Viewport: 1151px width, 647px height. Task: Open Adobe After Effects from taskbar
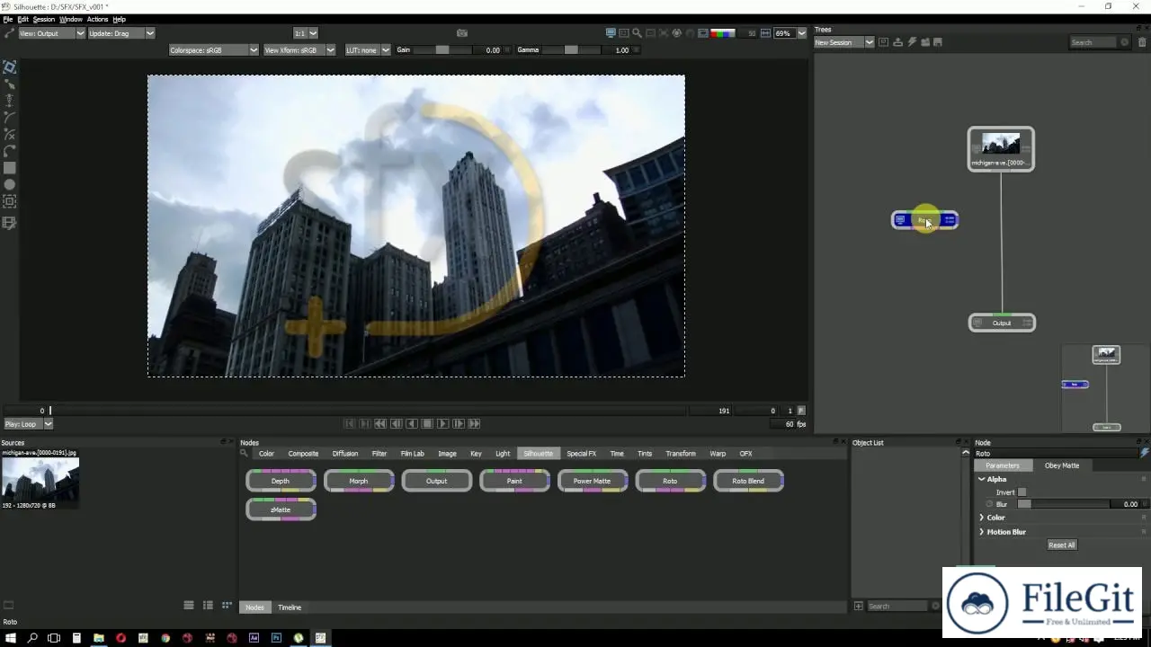point(254,638)
